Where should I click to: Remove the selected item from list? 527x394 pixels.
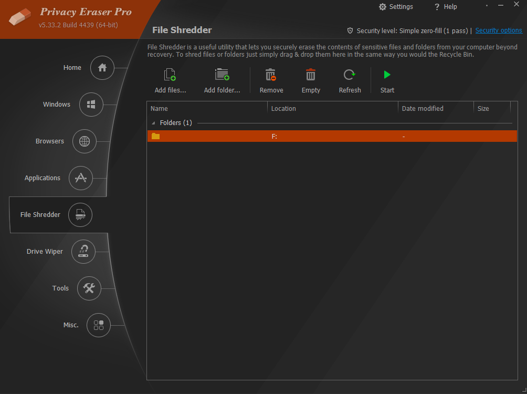pos(271,81)
